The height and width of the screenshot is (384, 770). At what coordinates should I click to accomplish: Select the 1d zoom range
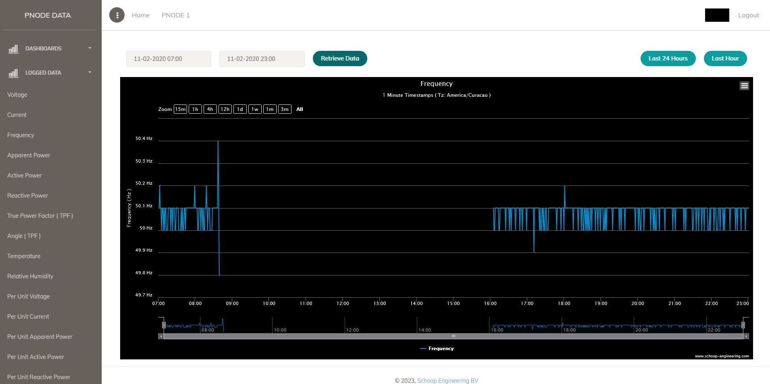(240, 109)
